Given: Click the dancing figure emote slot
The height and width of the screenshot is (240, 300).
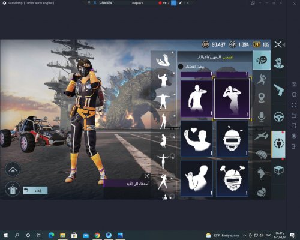Looking at the screenshot, I should (x=163, y=181).
